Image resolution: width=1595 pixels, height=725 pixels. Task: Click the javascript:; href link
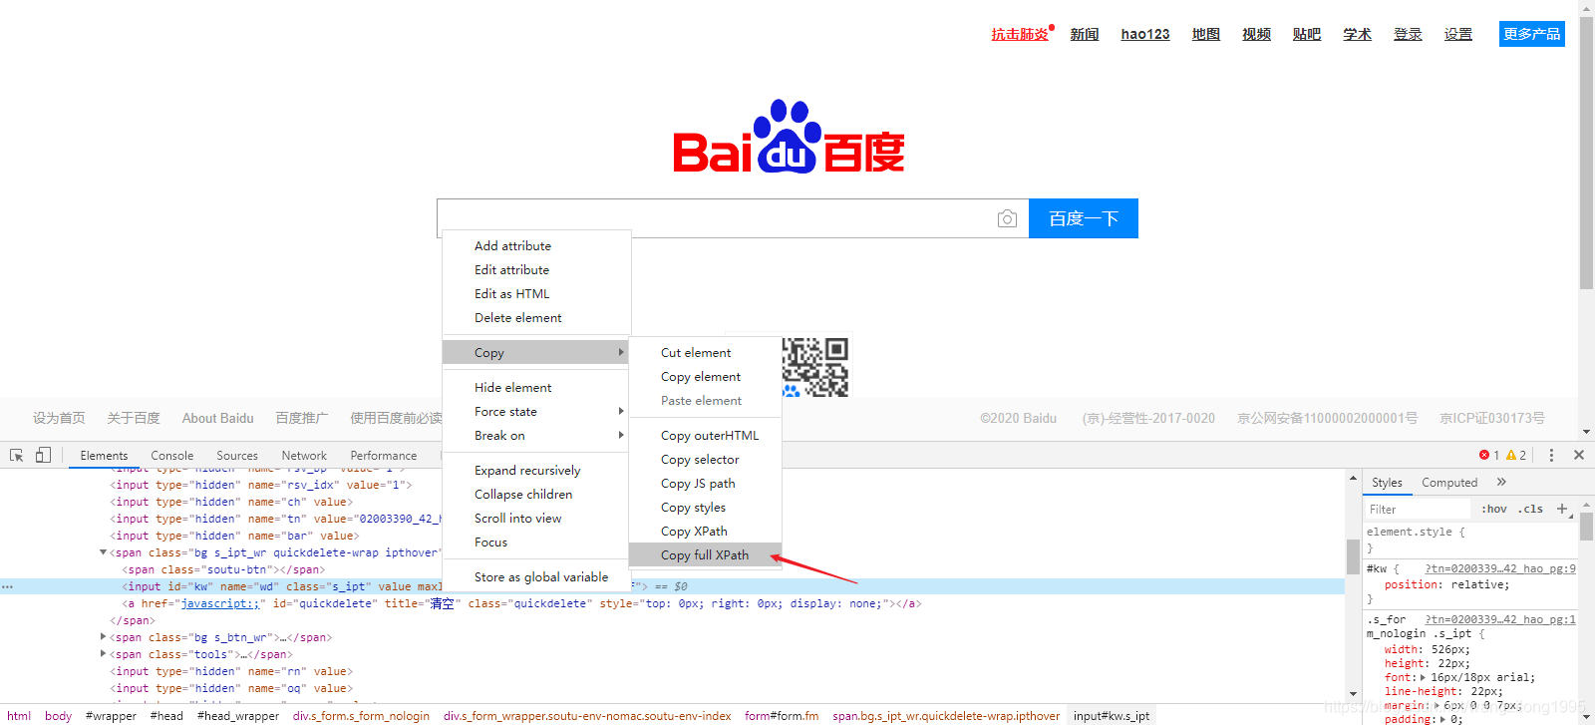click(x=220, y=603)
